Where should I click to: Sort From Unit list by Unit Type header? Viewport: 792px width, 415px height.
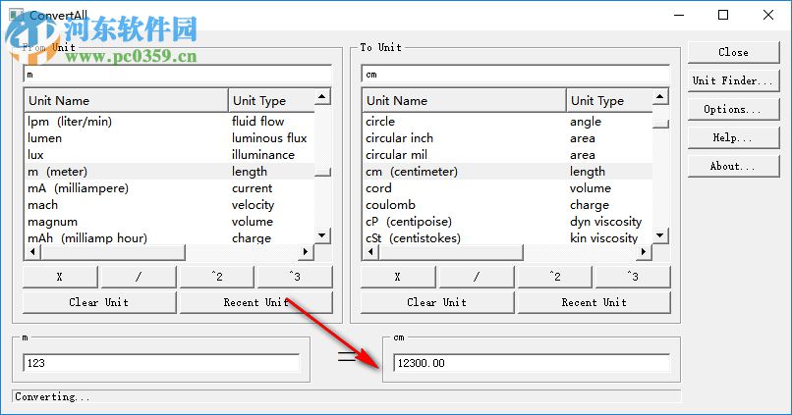point(271,101)
